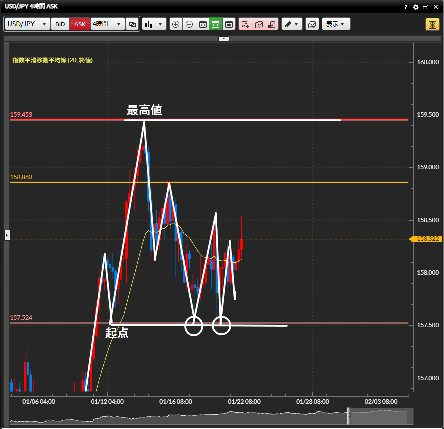Open the drawing pen tool menu
Viewport: 444px width, 429px height.
[292, 24]
